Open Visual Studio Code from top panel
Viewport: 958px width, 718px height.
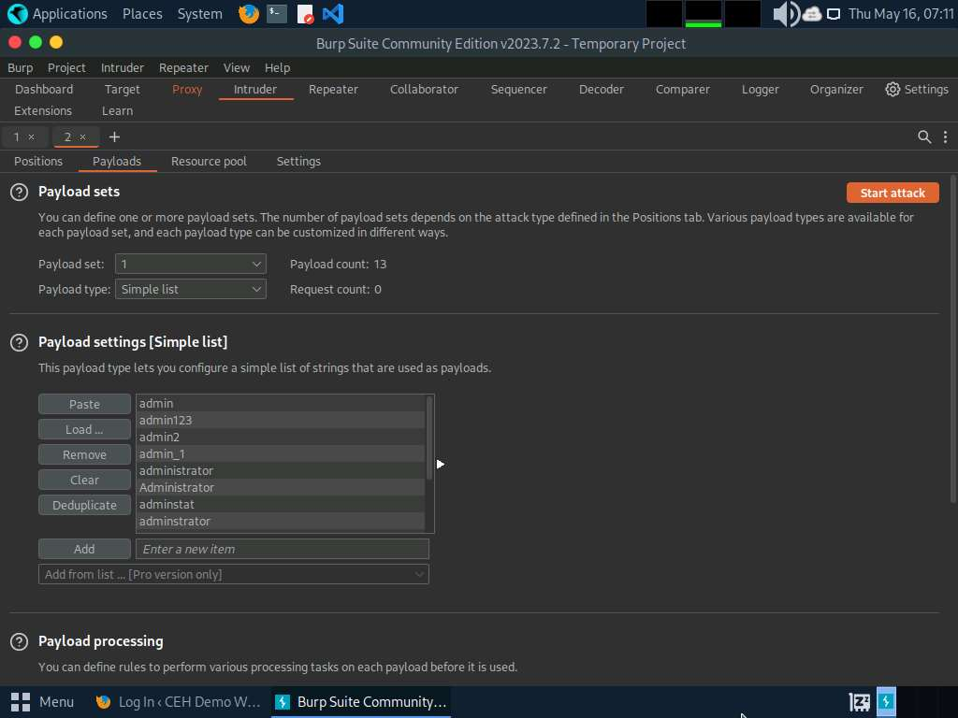332,14
